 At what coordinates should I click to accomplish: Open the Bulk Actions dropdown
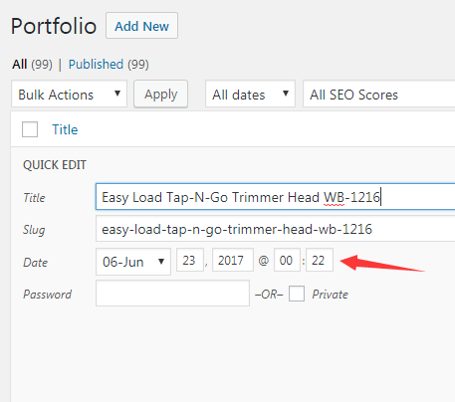(69, 94)
